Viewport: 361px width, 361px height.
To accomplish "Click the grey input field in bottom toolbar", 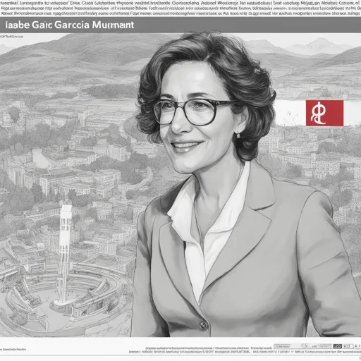I will pos(282,346).
